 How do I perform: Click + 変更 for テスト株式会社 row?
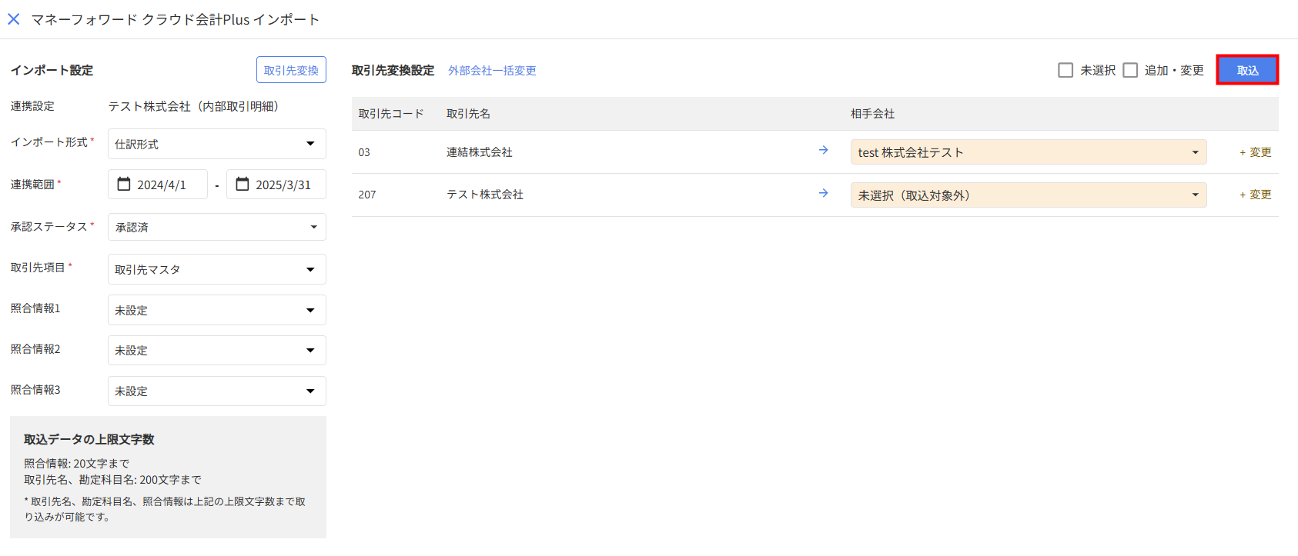pos(1255,195)
